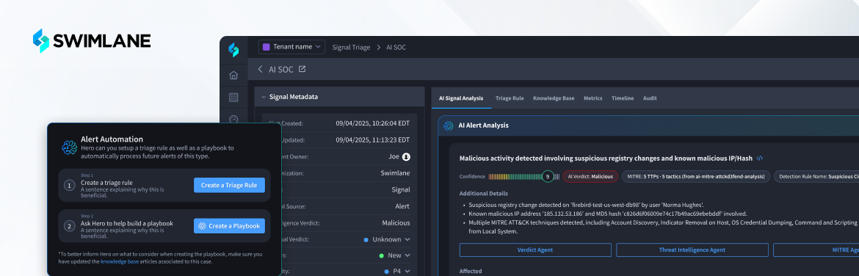Screen dimensions: 859x276
Task: Switch to the Knowledge Base tab
Action: tap(554, 98)
